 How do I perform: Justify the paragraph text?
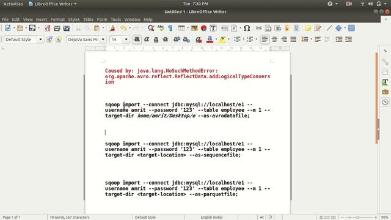point(293,39)
